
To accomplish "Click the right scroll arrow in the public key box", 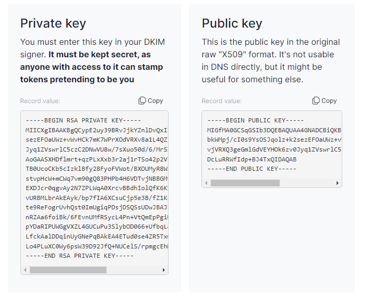I will [338, 183].
